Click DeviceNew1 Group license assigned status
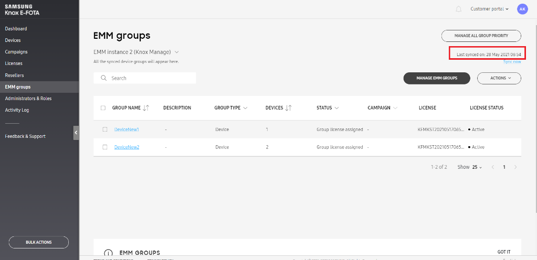The image size is (537, 260). tap(340, 129)
